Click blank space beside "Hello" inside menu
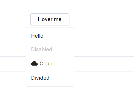The height and width of the screenshot is (99, 134). pyautogui.click(x=59, y=36)
